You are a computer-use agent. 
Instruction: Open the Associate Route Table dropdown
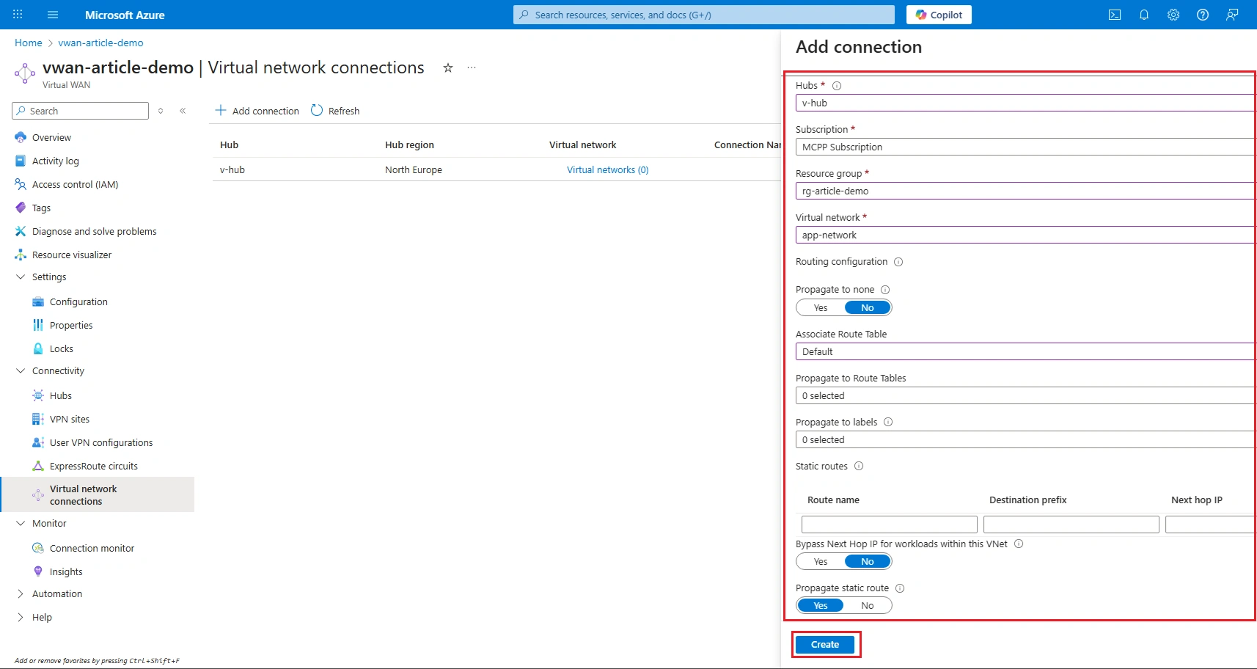(x=1025, y=351)
